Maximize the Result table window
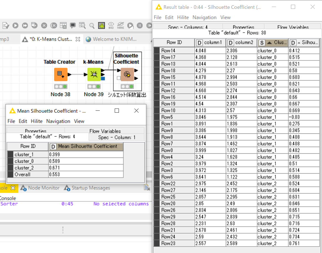The width and height of the screenshot is (322, 253). click(x=293, y=7)
